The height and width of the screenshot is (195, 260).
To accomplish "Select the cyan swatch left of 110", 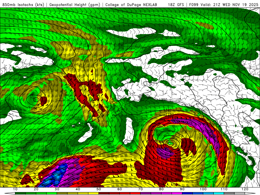I will (219, 193).
